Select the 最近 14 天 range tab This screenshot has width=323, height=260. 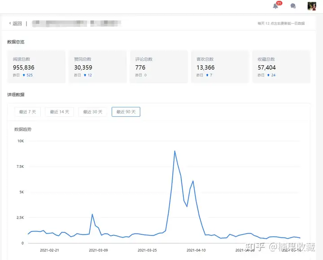pyautogui.click(x=60, y=112)
